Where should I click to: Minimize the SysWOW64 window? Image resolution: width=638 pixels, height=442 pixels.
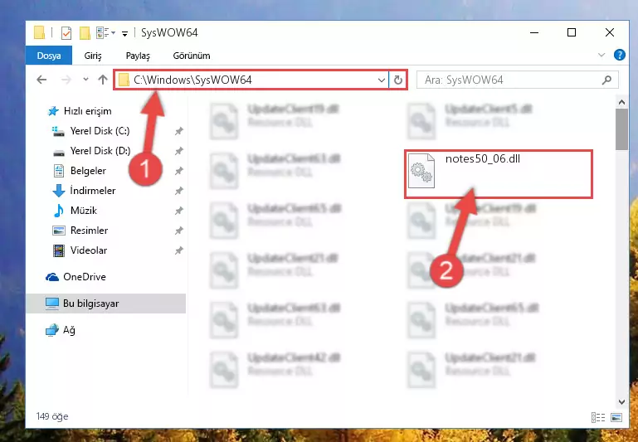click(x=534, y=32)
